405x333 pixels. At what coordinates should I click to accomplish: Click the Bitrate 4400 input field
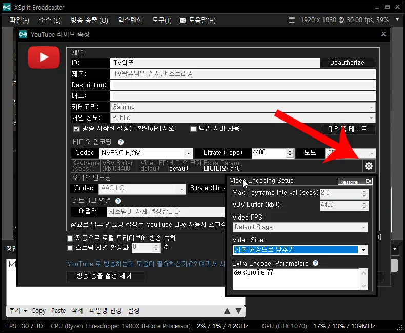pyautogui.click(x=269, y=153)
